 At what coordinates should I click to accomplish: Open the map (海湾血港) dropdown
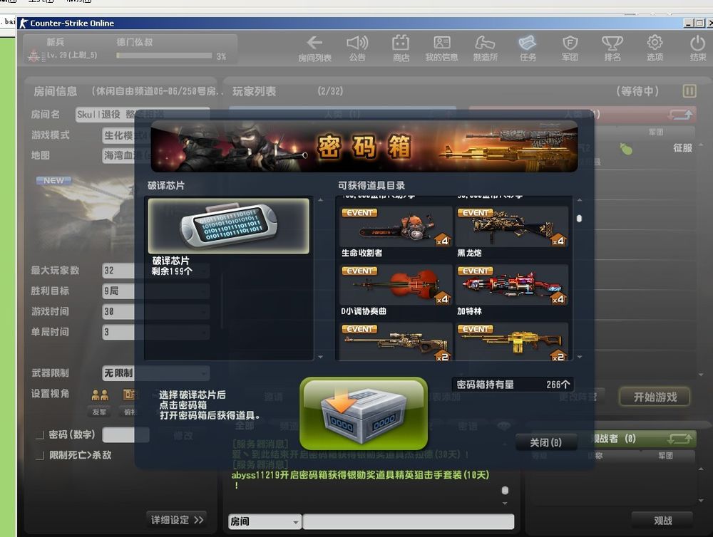pyautogui.click(x=156, y=155)
